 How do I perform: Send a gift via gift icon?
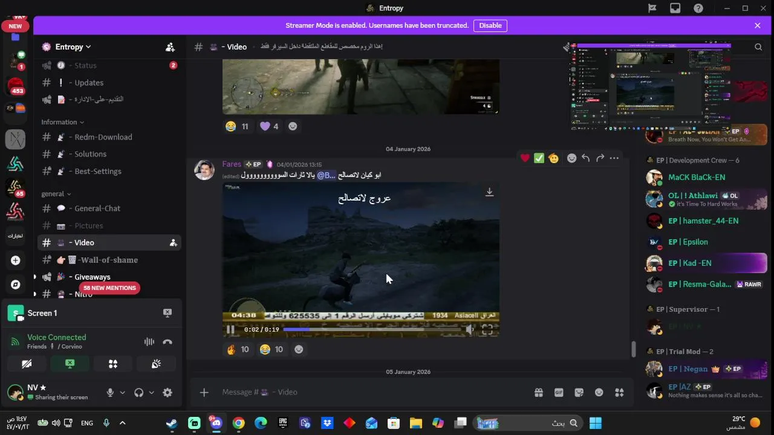[x=538, y=393]
